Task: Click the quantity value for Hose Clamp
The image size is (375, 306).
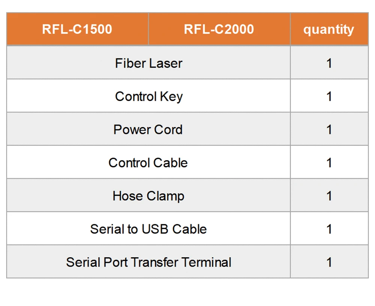Action: click(x=329, y=196)
